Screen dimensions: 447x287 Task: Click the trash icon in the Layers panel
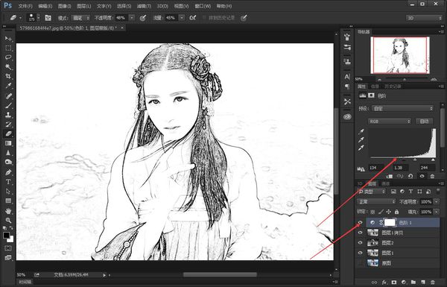pos(433,282)
